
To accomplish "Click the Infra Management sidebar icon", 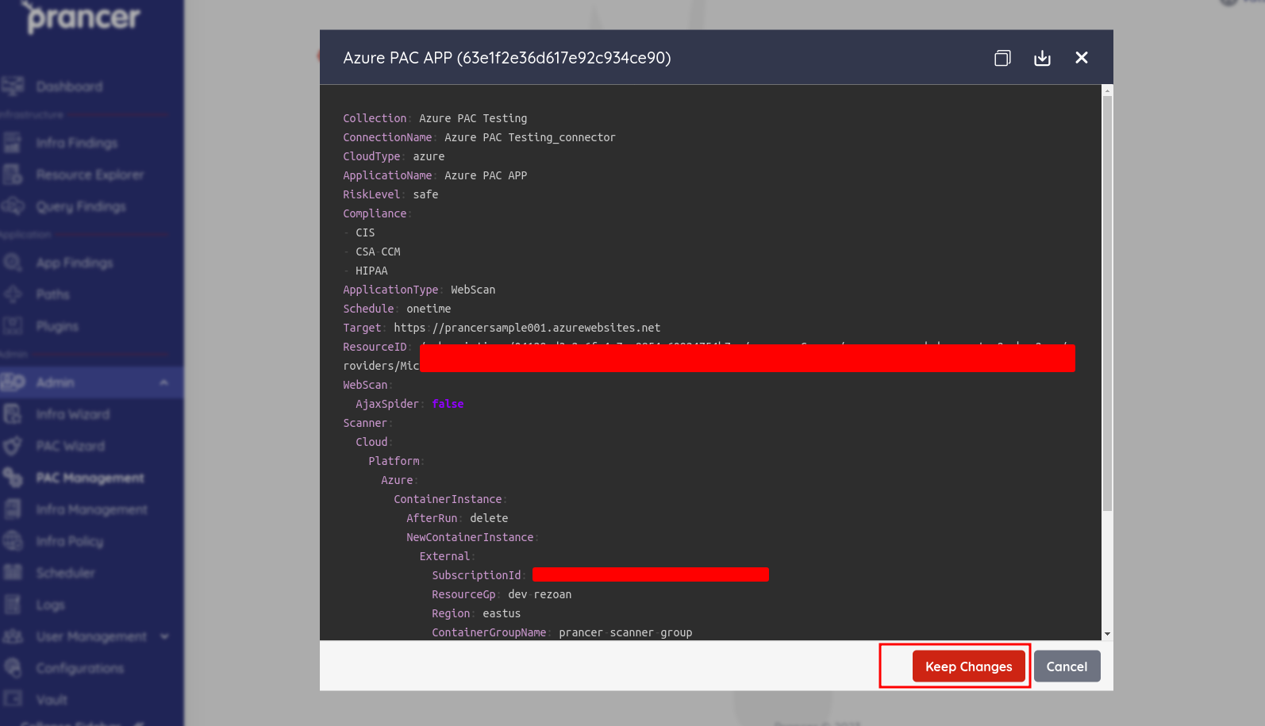I will coord(13,509).
